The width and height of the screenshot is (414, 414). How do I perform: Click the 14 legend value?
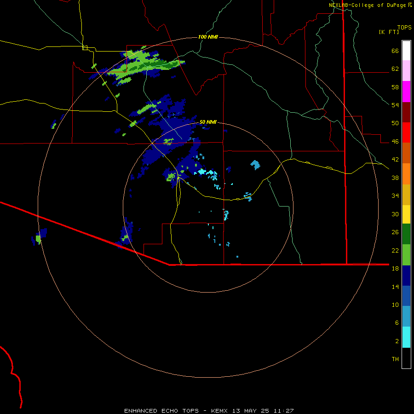point(395,287)
